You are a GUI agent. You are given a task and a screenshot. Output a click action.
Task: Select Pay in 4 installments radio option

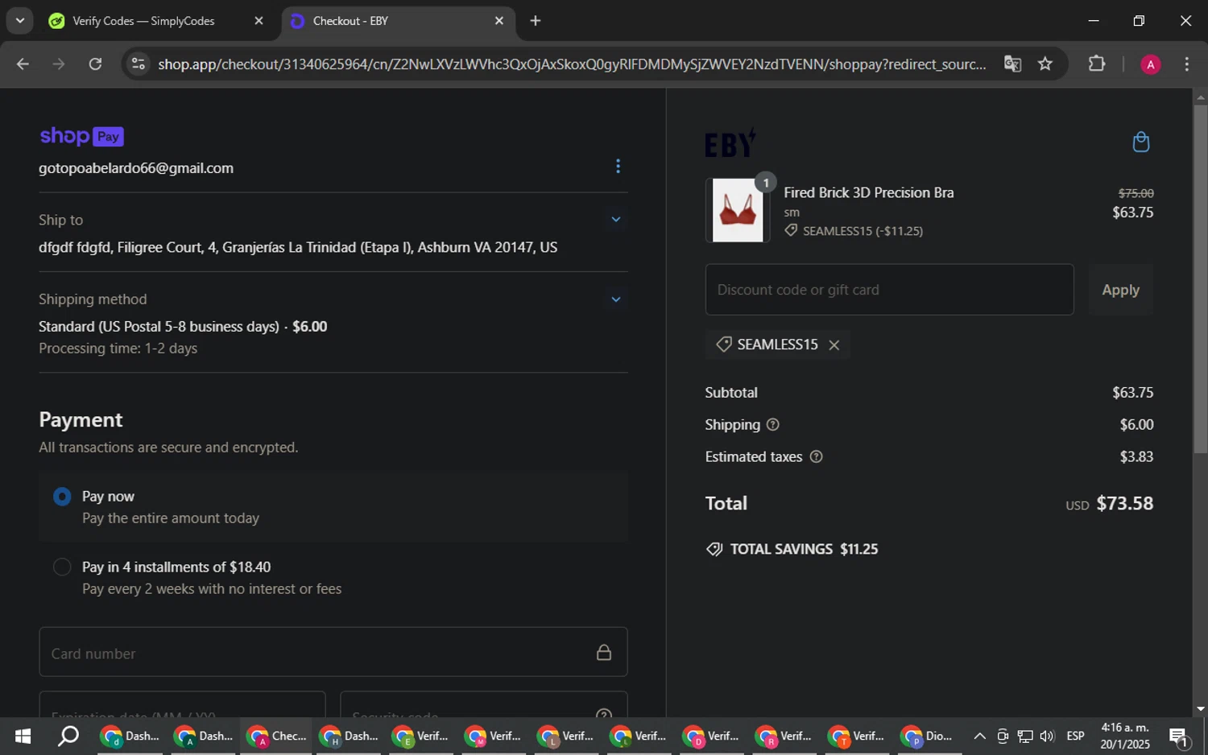point(62,567)
